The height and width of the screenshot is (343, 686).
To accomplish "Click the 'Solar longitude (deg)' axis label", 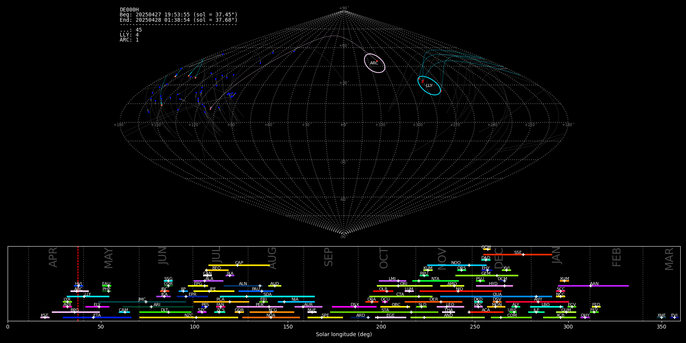I will click(x=344, y=334).
